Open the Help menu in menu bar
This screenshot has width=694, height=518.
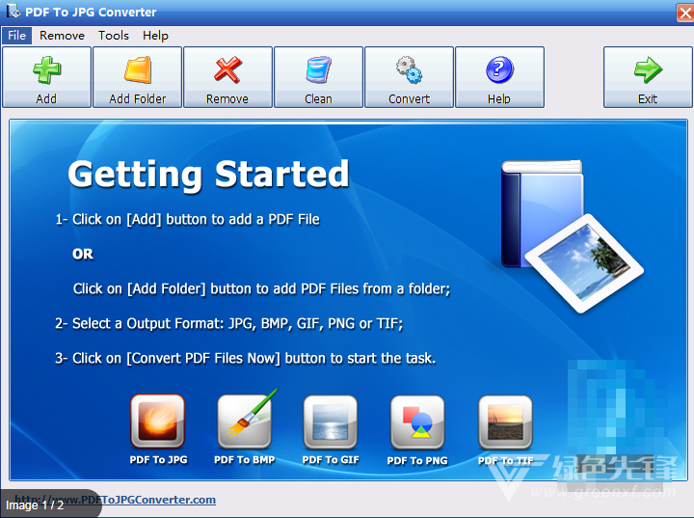pyautogui.click(x=155, y=36)
